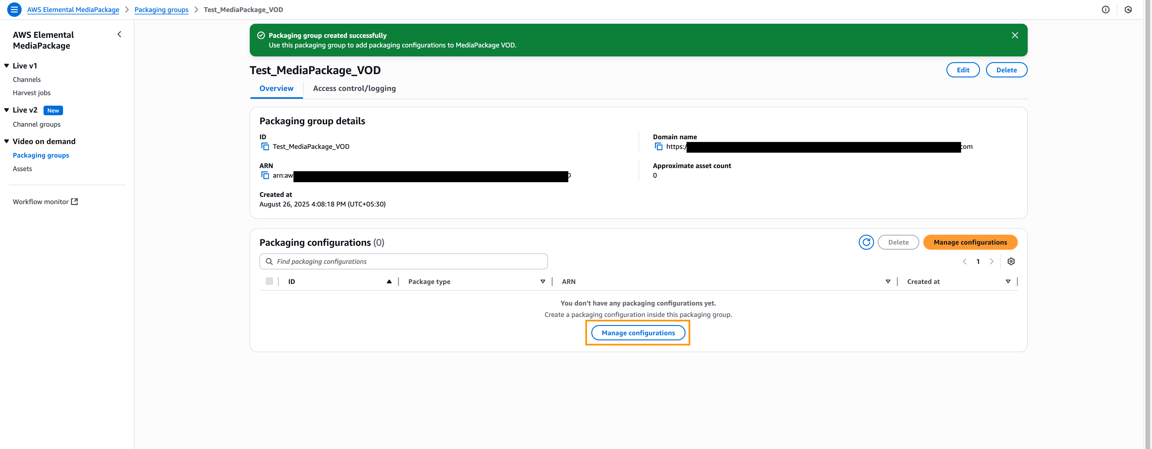Collapse the Live v1 section
1152x449 pixels.
(x=7, y=66)
